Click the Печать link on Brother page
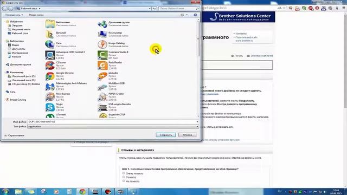Image resolution: width=347 pixels, height=195 pixels. coord(237,56)
